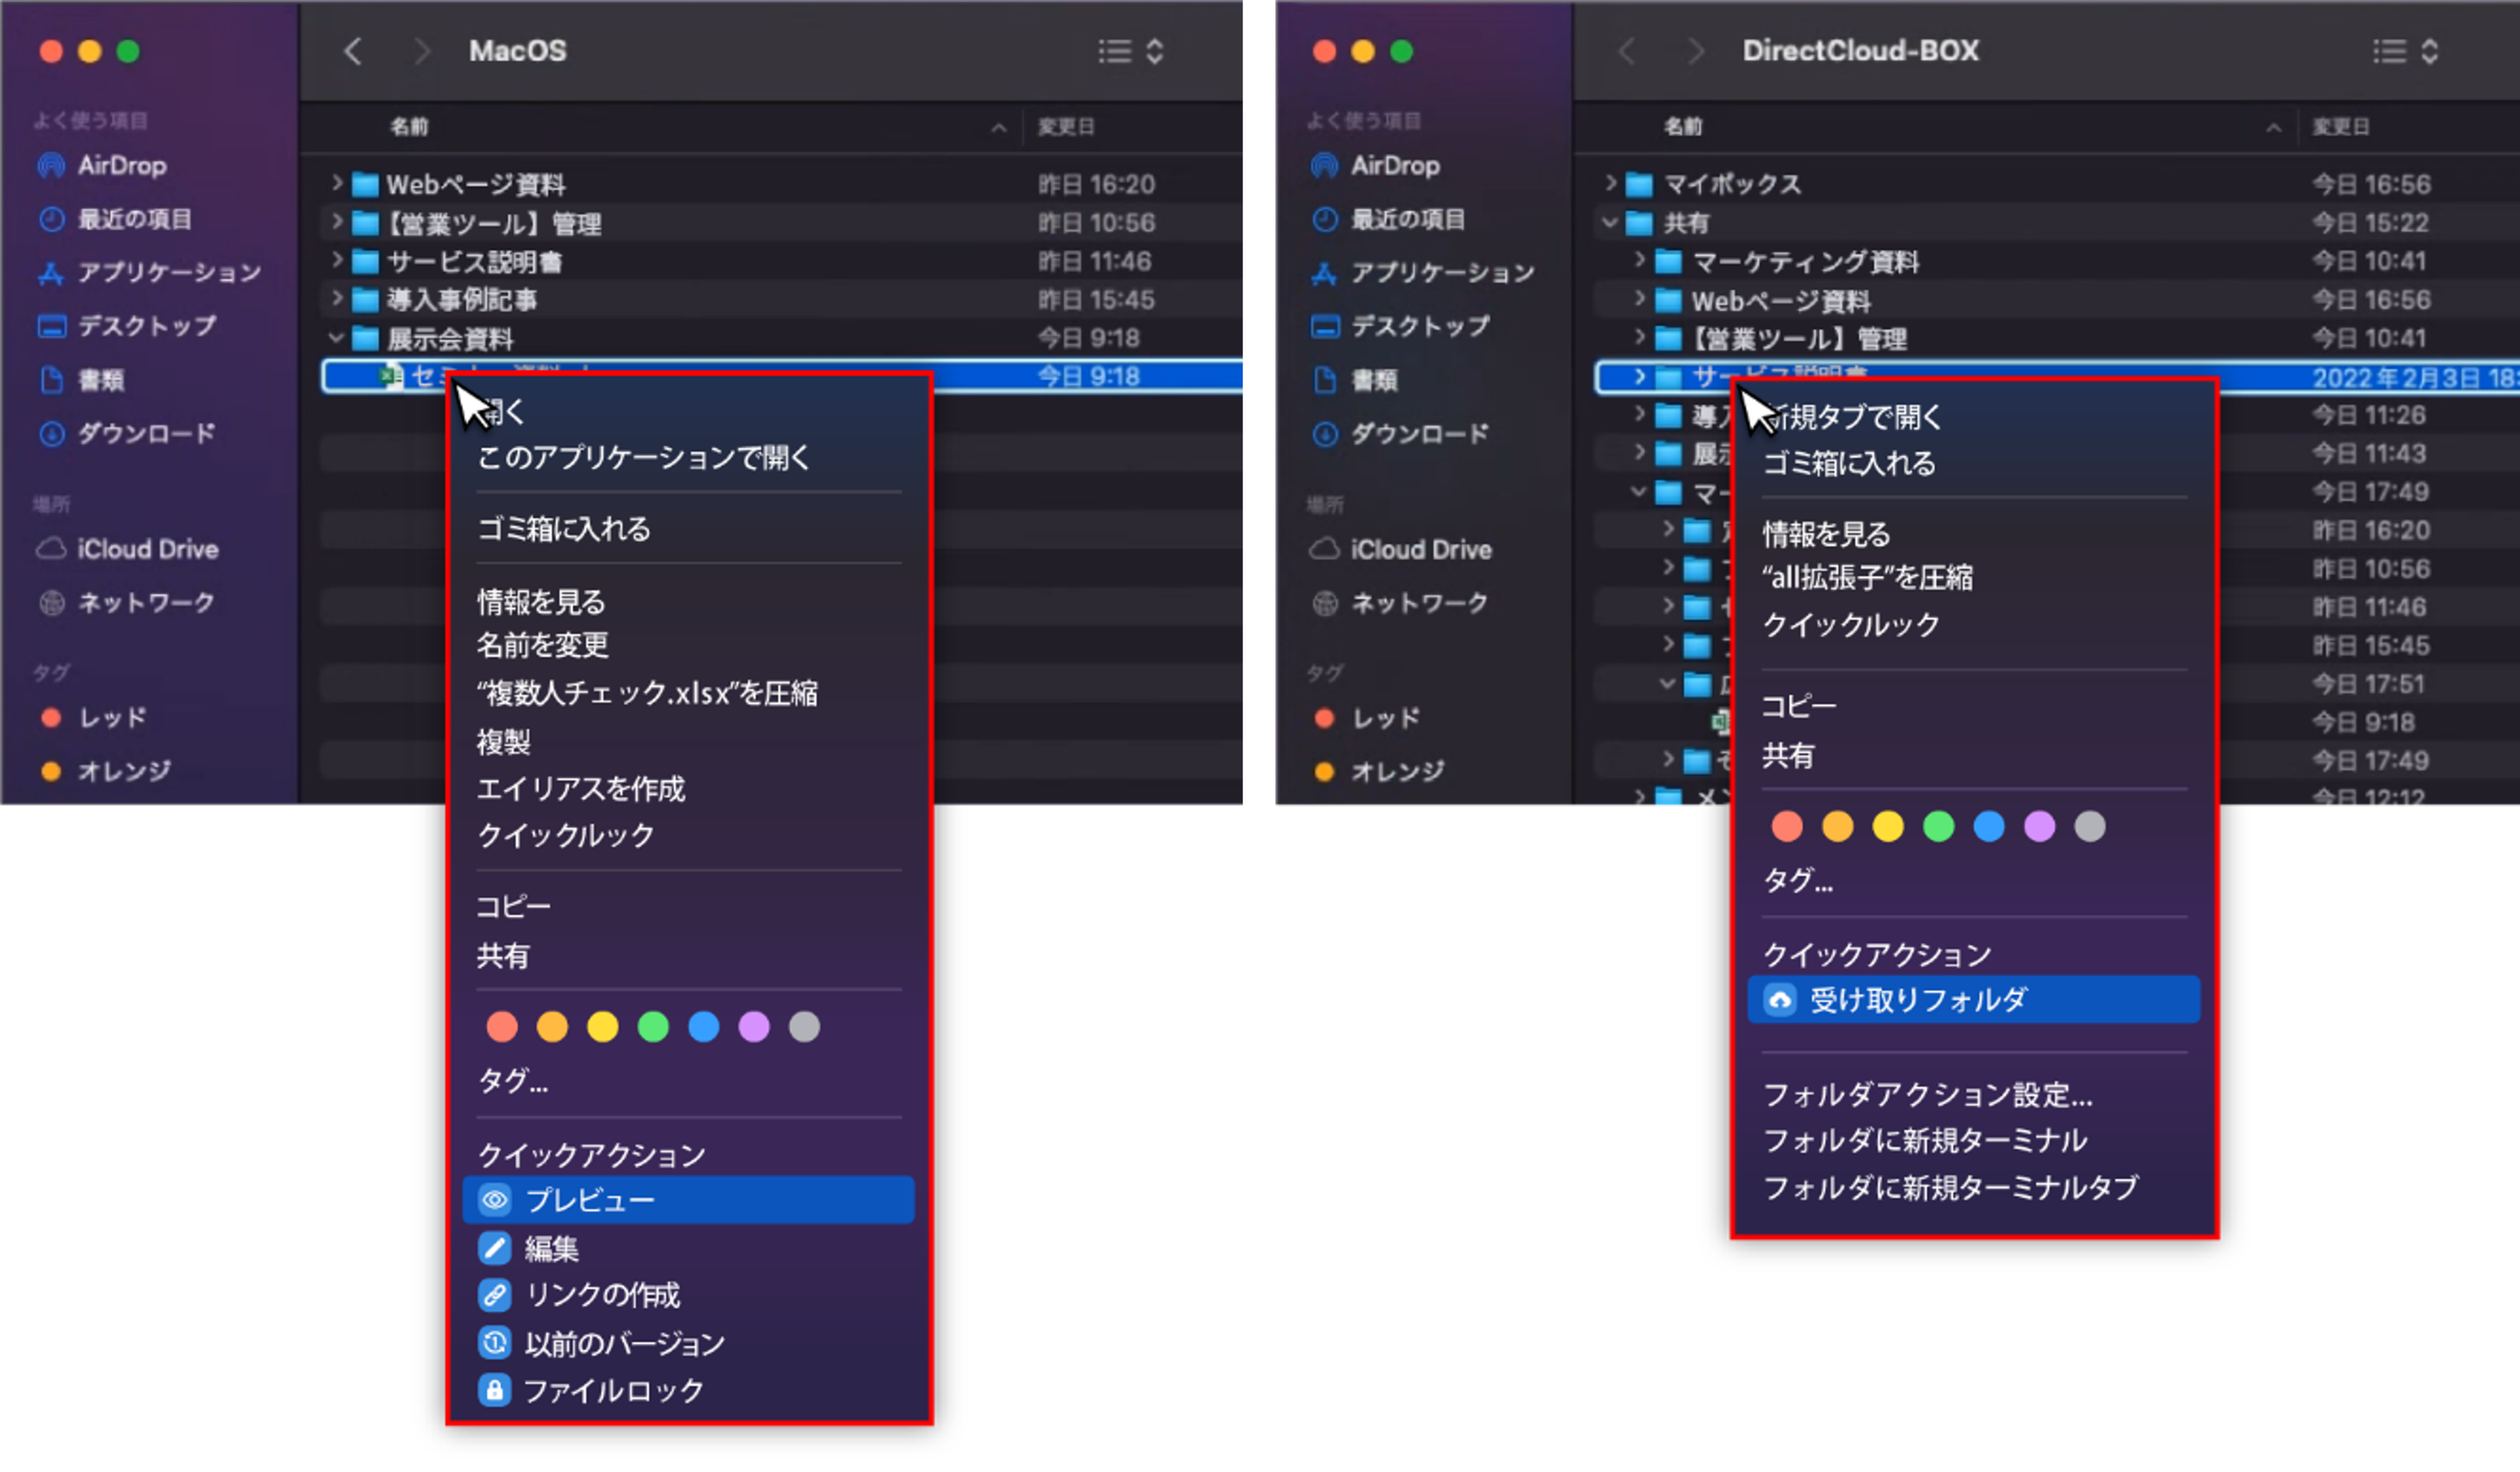Screen dimensions: 2520x1472
Task: Collapse the 展示会資料 folder in the MacOS window
Action: point(337,338)
